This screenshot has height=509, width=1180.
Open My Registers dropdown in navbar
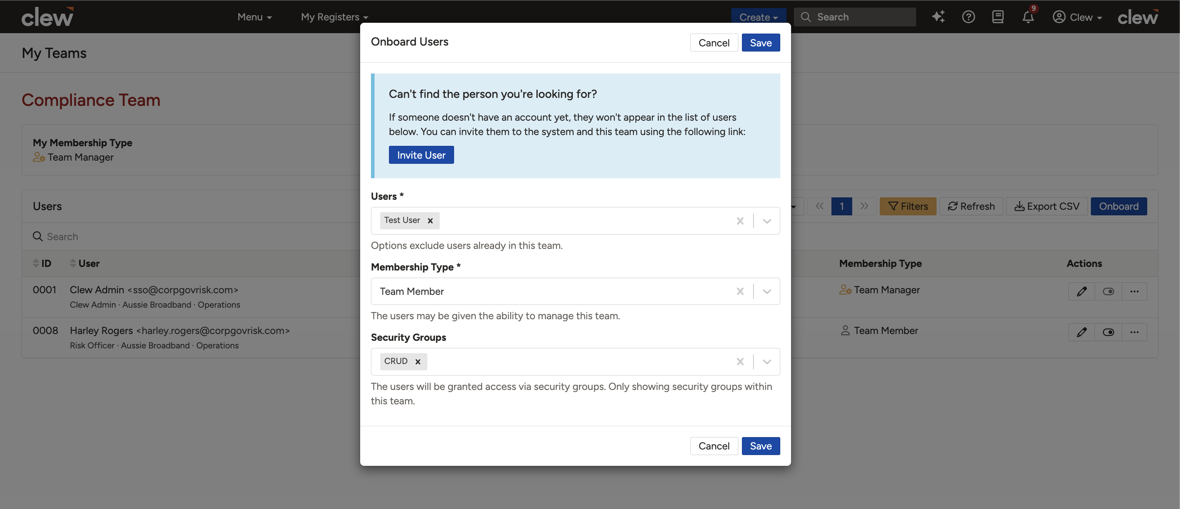pos(335,17)
